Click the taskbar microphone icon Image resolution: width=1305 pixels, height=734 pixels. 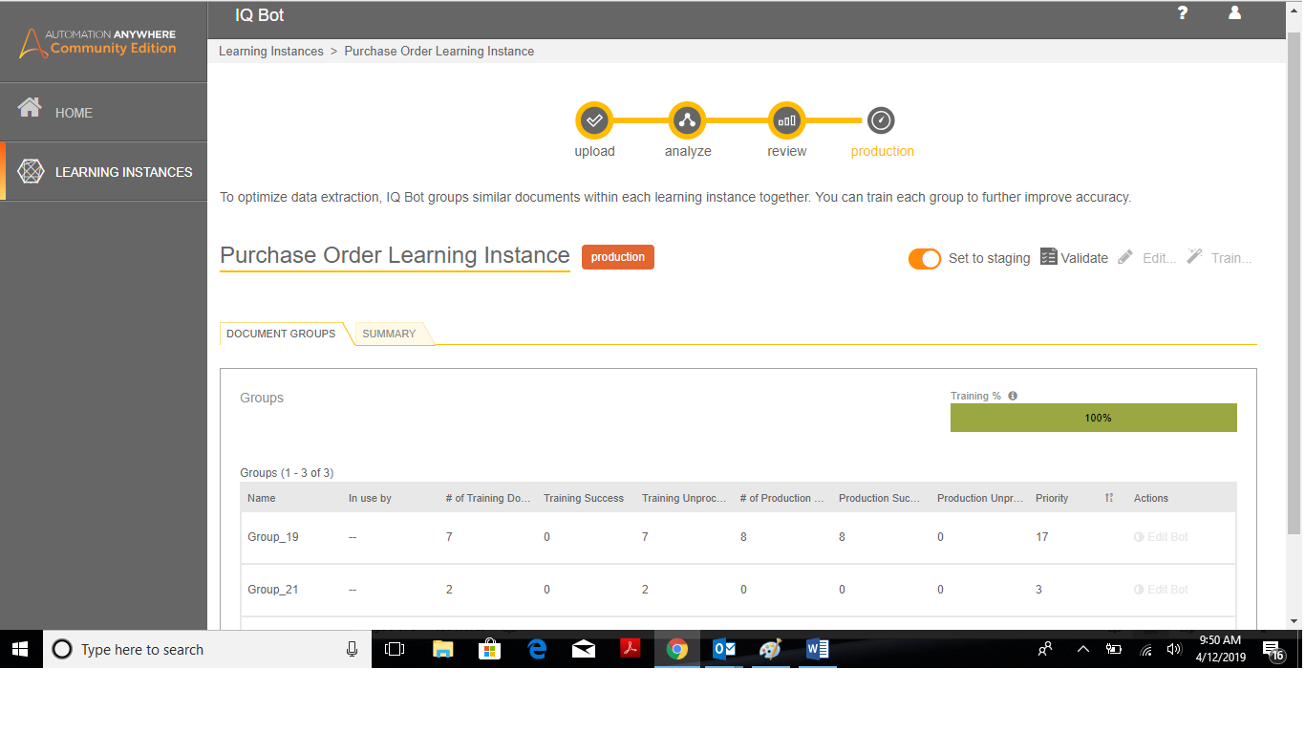[352, 650]
